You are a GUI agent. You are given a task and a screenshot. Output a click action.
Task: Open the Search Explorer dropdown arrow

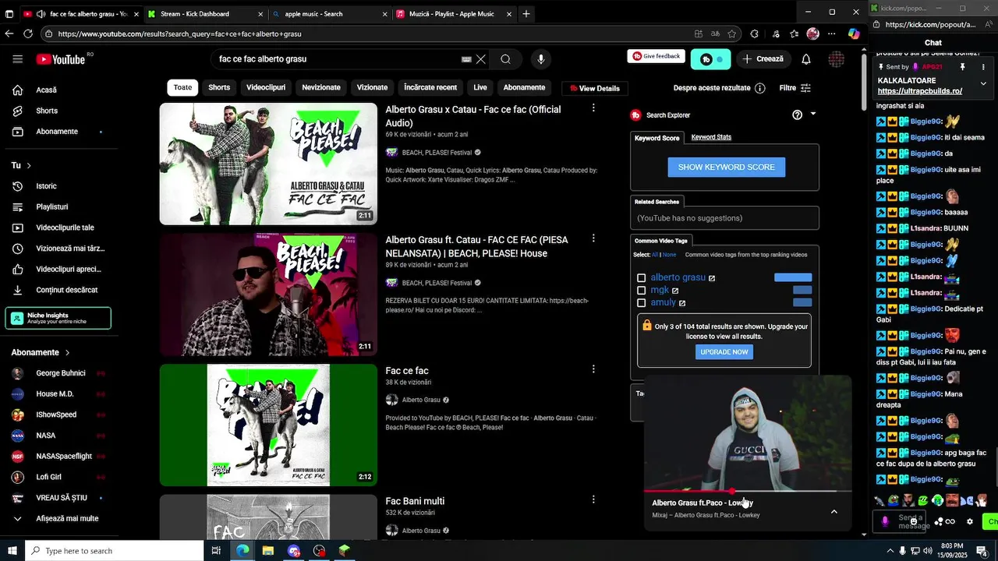pos(813,114)
